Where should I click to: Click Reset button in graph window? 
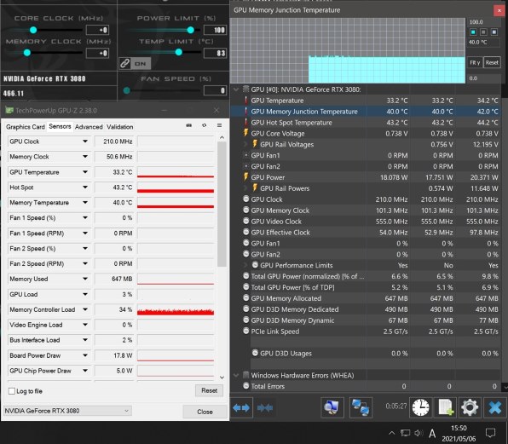coord(492,62)
